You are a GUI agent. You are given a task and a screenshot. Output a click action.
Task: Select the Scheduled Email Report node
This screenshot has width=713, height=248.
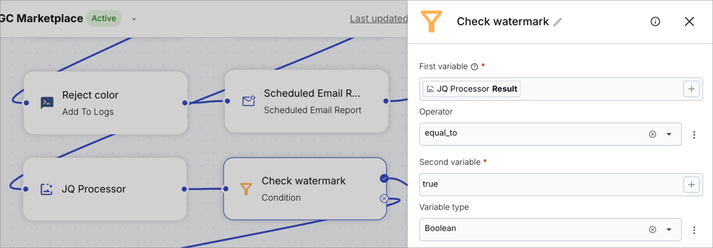coord(306,100)
